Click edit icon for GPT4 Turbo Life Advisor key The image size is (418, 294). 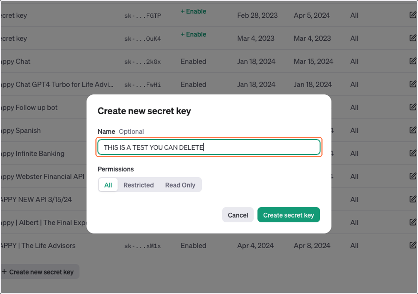point(413,84)
